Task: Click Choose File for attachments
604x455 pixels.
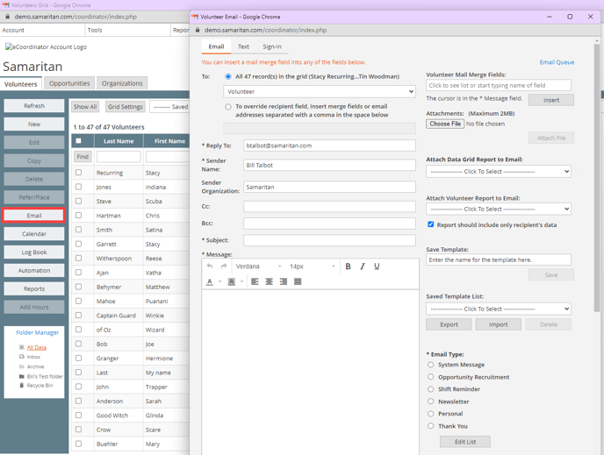Action: point(445,124)
